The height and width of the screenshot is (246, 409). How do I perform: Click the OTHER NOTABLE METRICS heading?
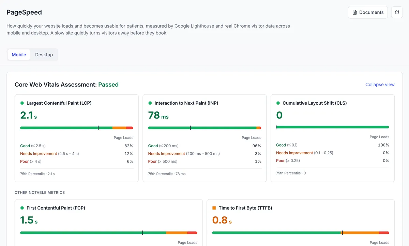pyautogui.click(x=40, y=193)
